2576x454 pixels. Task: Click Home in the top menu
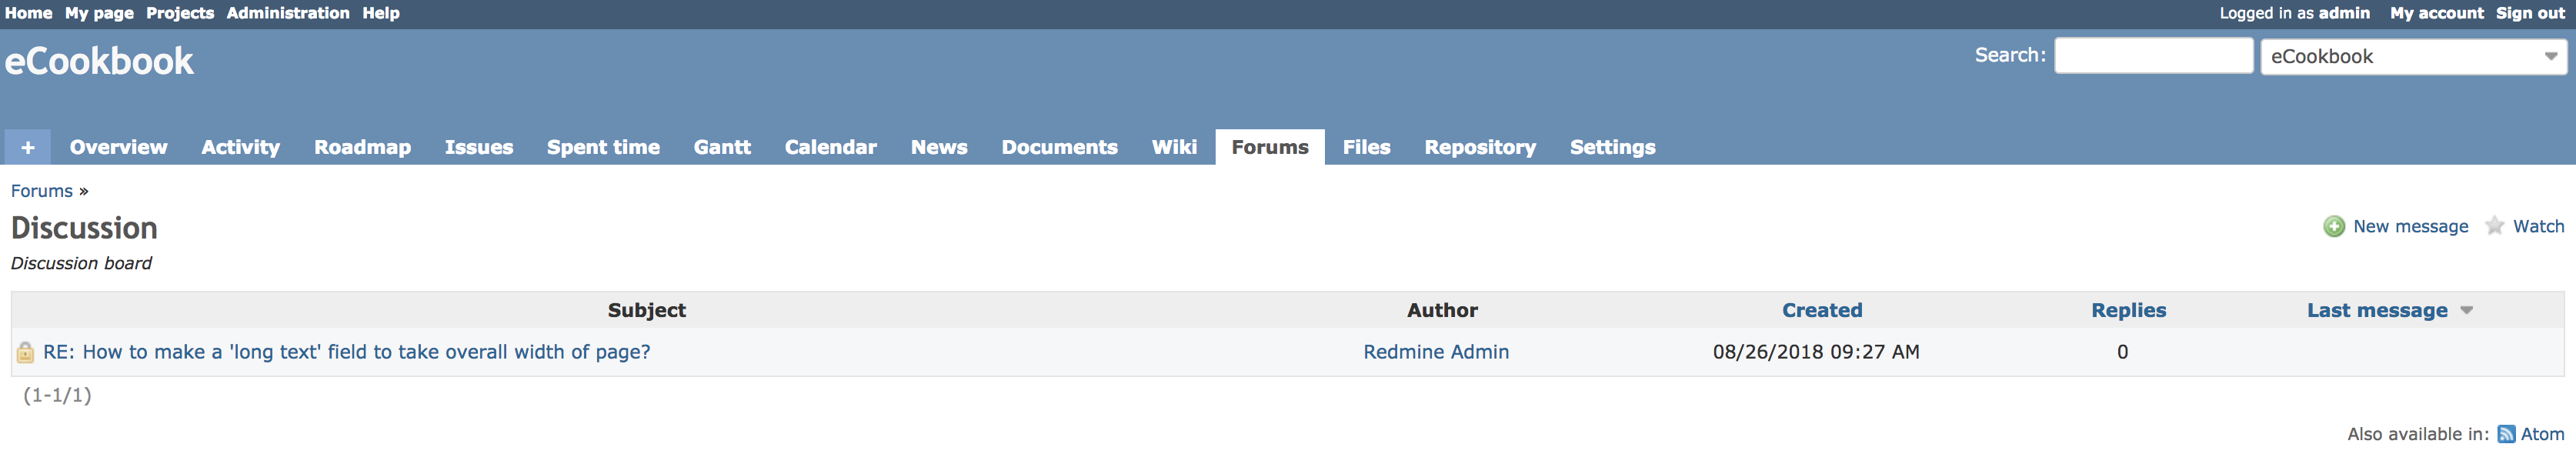point(28,13)
